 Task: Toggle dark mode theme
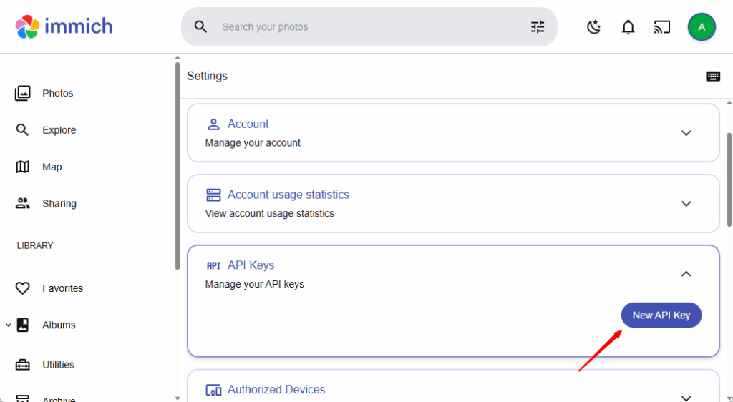tap(593, 27)
